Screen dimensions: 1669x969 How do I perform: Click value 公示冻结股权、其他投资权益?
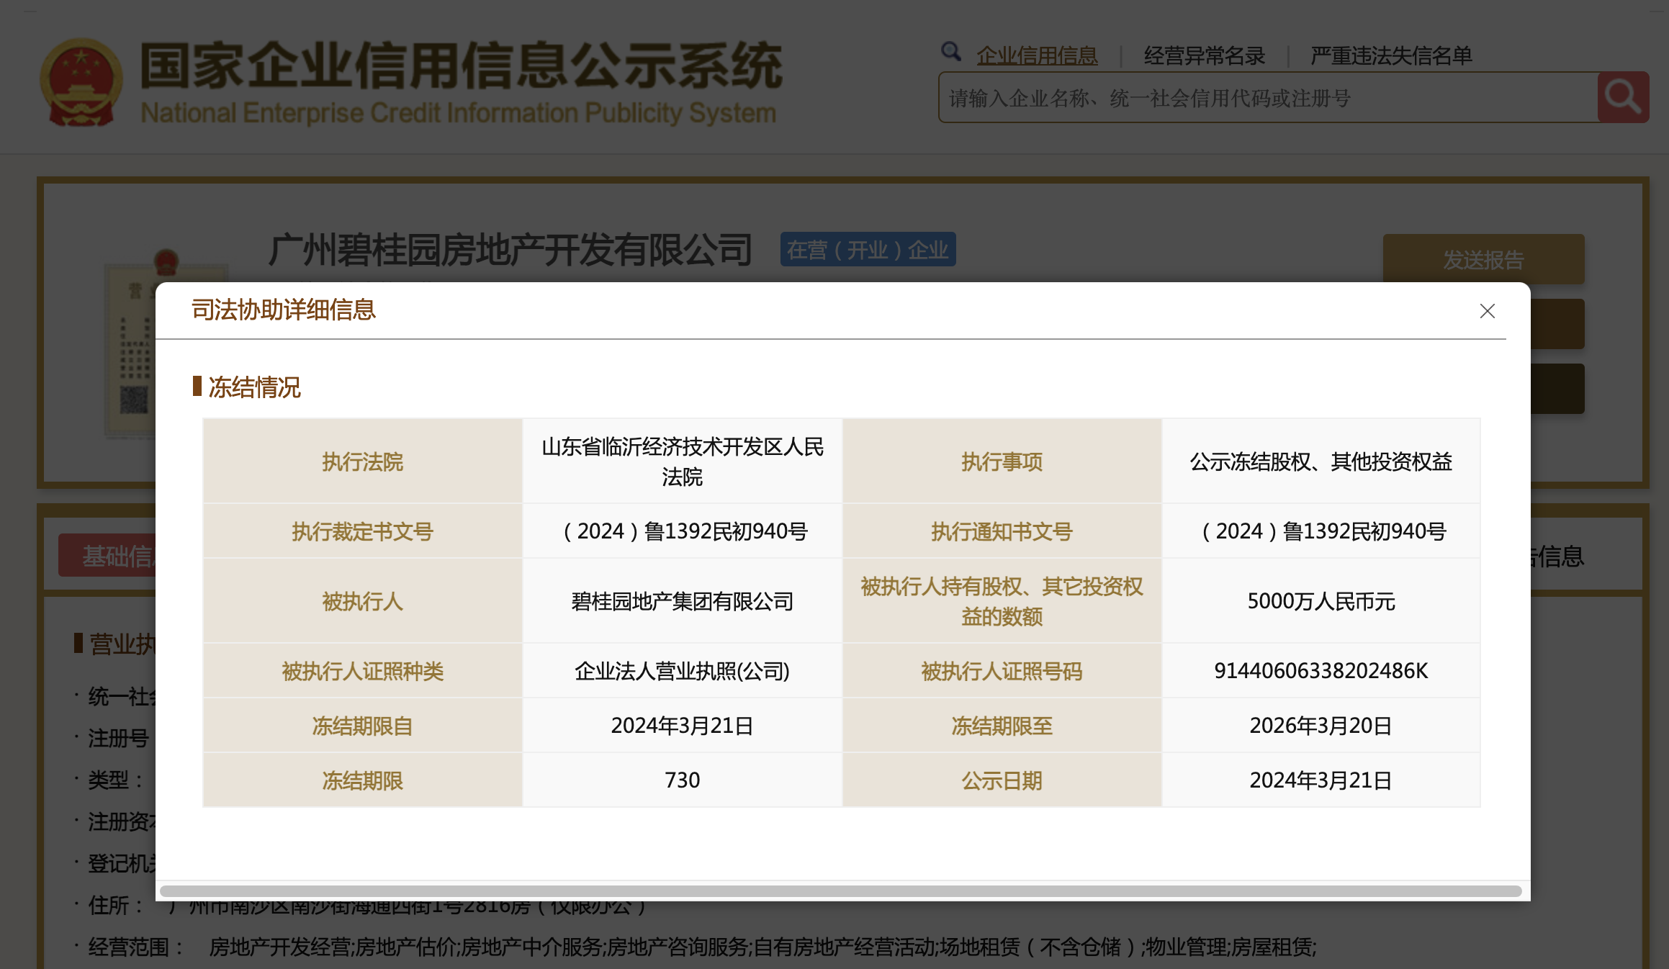tap(1321, 461)
